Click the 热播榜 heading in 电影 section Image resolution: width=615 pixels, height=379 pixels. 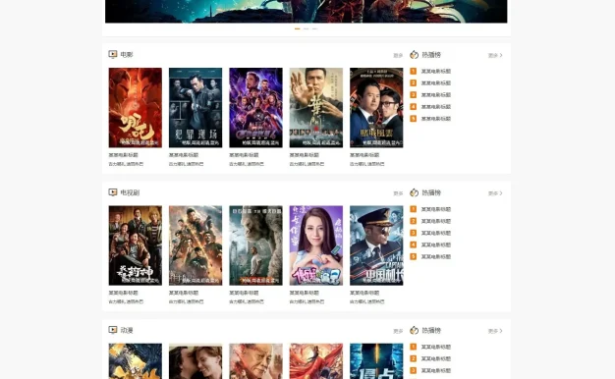(x=431, y=55)
